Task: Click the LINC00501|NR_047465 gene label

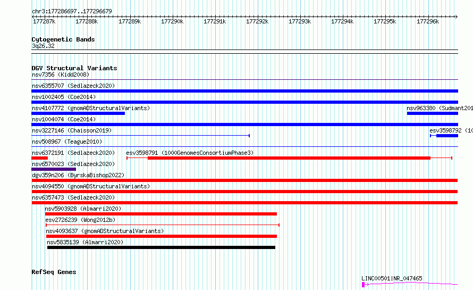Action: pyautogui.click(x=392, y=278)
